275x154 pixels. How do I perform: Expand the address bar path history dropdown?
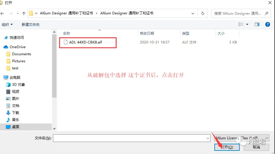click(x=193, y=14)
